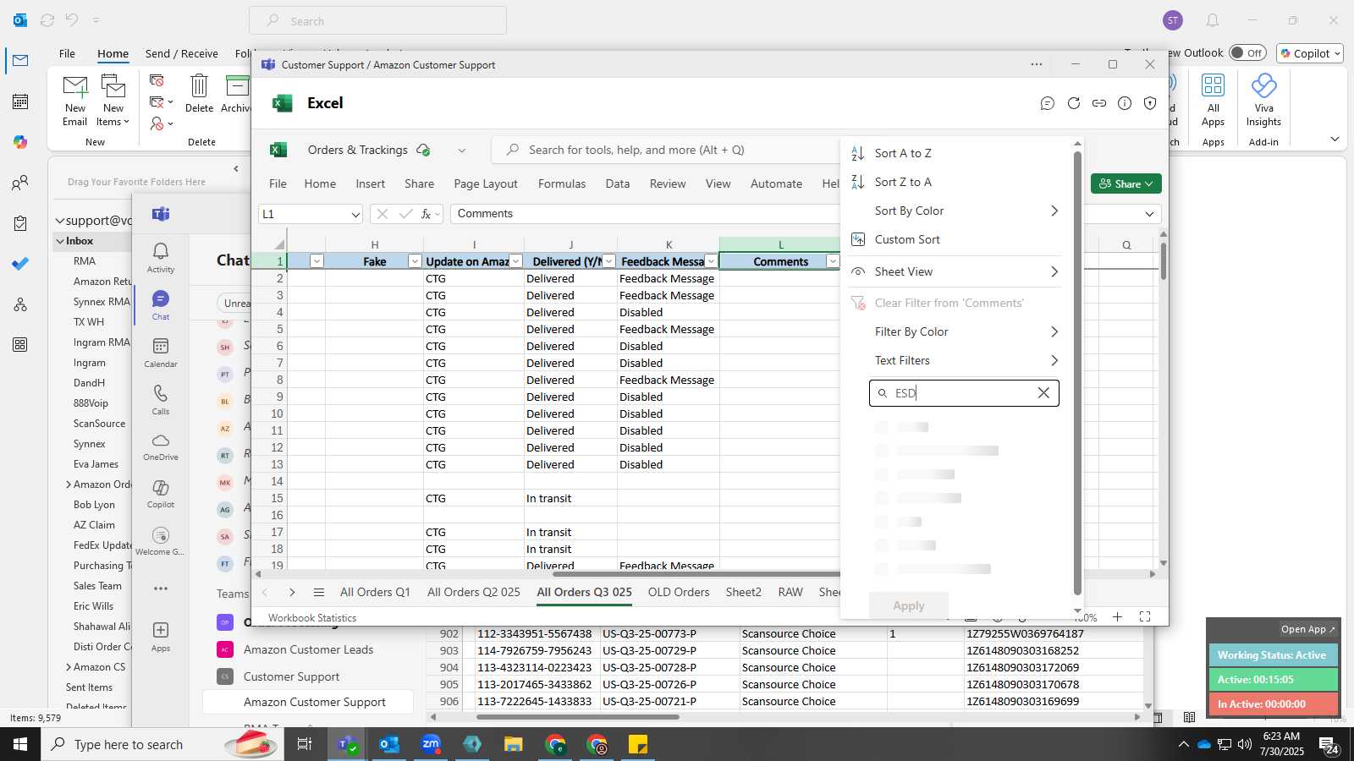Expand Text Filters submenu
This screenshot has width=1354, height=761.
click(1054, 360)
